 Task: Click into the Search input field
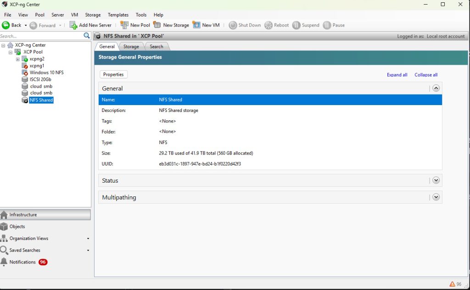coord(40,36)
